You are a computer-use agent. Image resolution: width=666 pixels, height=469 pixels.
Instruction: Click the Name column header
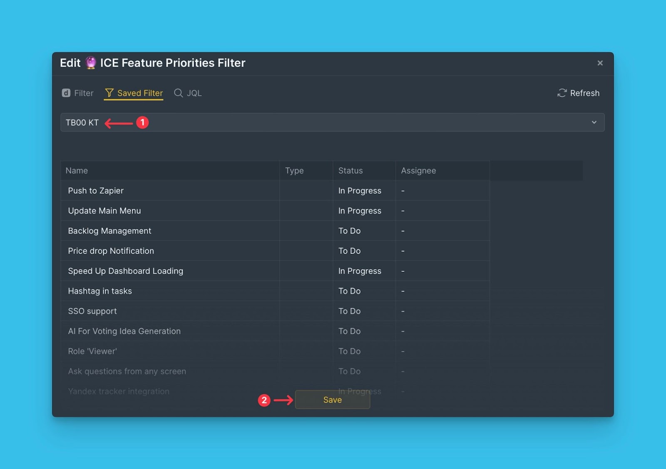[77, 171]
